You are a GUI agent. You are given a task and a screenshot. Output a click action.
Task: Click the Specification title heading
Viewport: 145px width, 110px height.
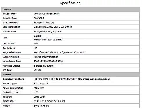[70, 3]
